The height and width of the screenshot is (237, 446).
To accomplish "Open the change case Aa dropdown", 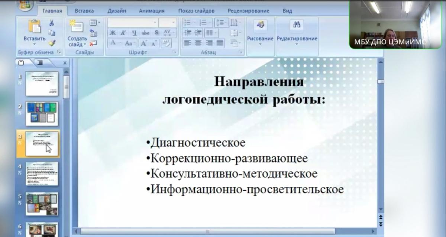I will pos(130,43).
